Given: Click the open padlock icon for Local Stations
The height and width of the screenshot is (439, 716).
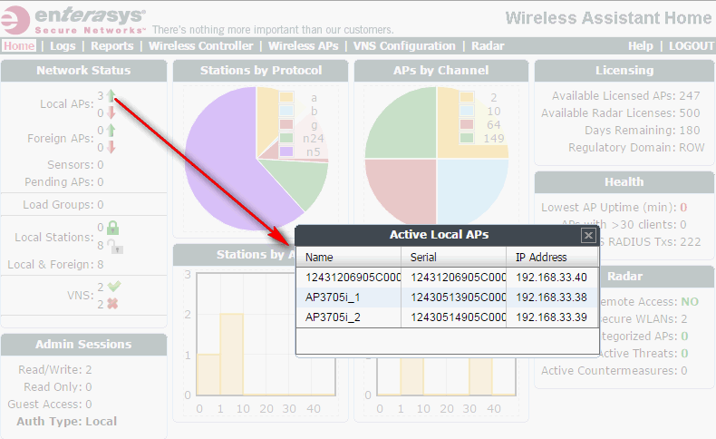Looking at the screenshot, I should click(114, 246).
